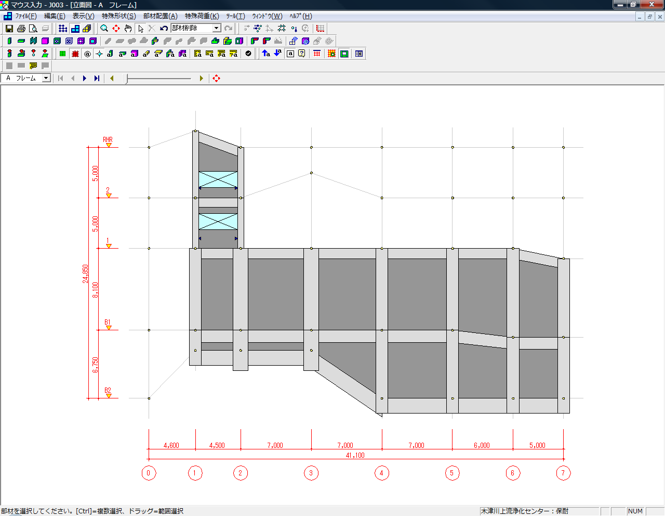
Task: Go to next frame with blue arrow
Action: 85,79
